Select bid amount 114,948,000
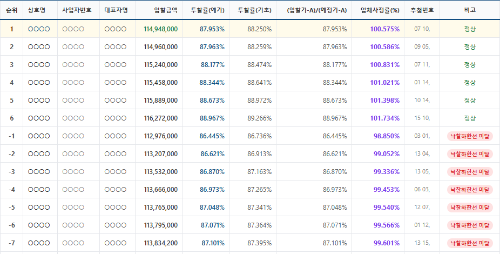500x254 pixels. 161,29
